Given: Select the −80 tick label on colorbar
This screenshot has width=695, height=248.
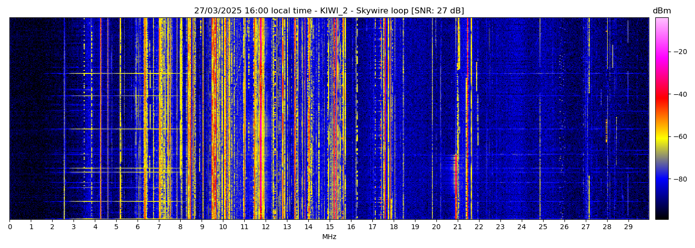Looking at the screenshot, I should click(x=680, y=179).
